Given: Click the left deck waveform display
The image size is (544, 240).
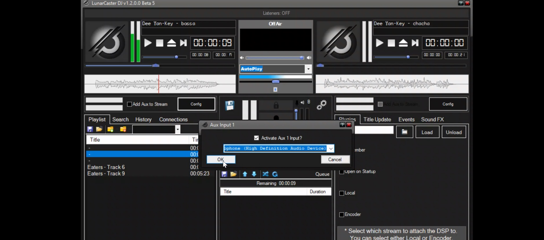Looking at the screenshot, I should pos(160,84).
